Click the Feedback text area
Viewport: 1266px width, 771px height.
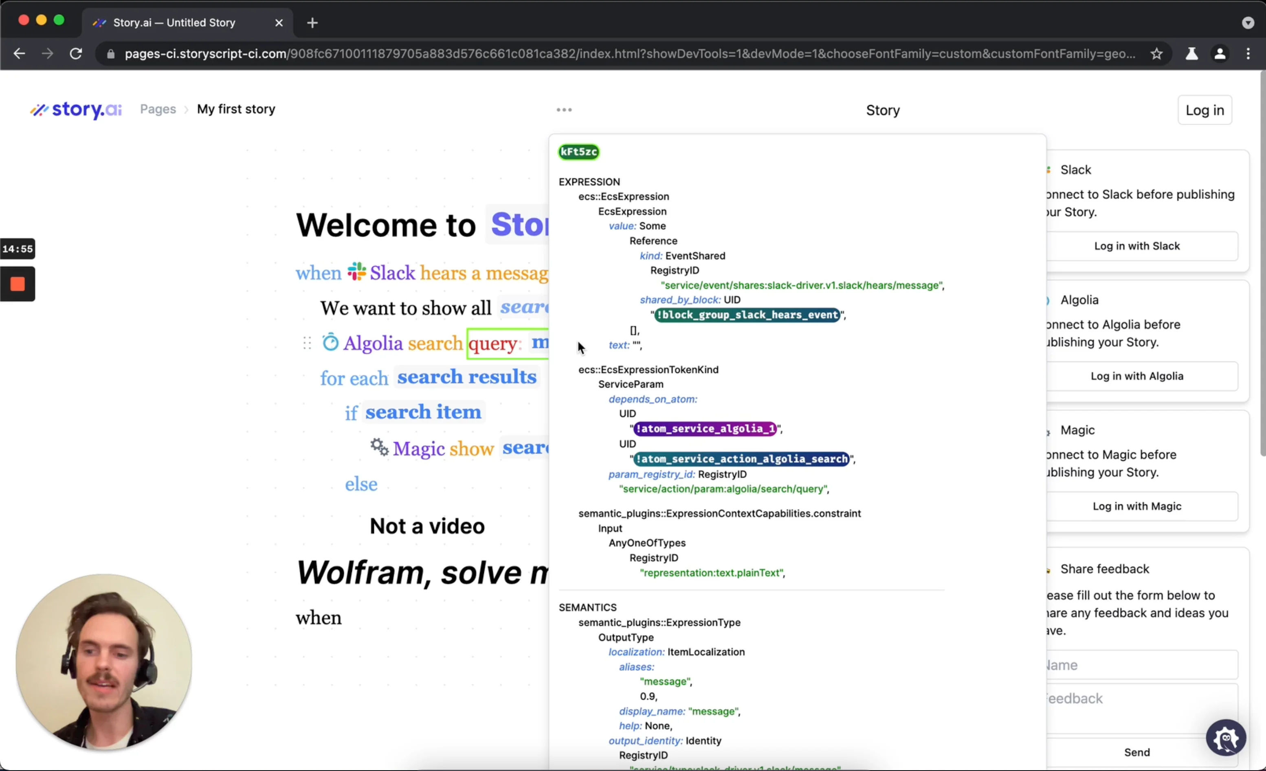[1142, 708]
